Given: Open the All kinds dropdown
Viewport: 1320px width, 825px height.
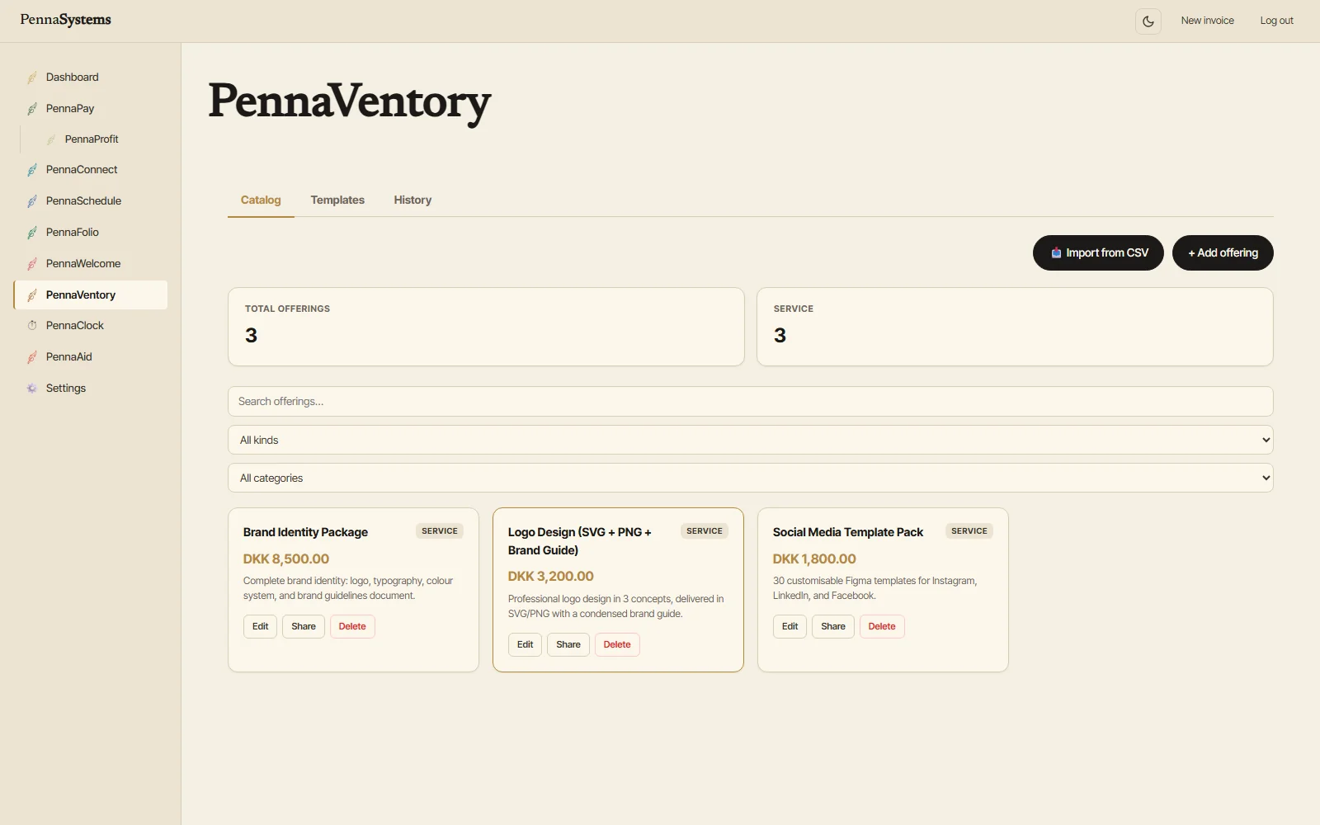Looking at the screenshot, I should (751, 441).
